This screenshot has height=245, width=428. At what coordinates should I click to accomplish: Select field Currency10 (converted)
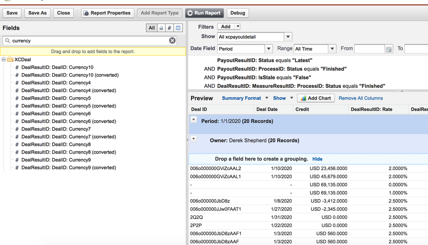pos(70,75)
